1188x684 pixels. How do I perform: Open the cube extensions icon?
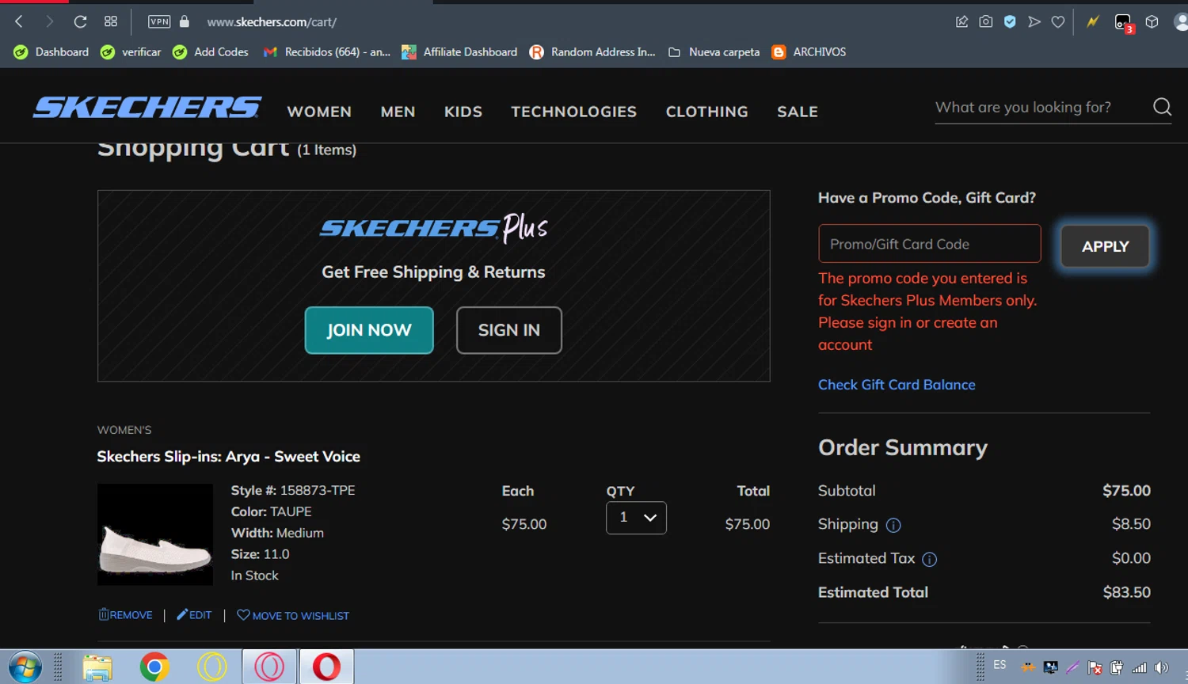[1152, 21]
